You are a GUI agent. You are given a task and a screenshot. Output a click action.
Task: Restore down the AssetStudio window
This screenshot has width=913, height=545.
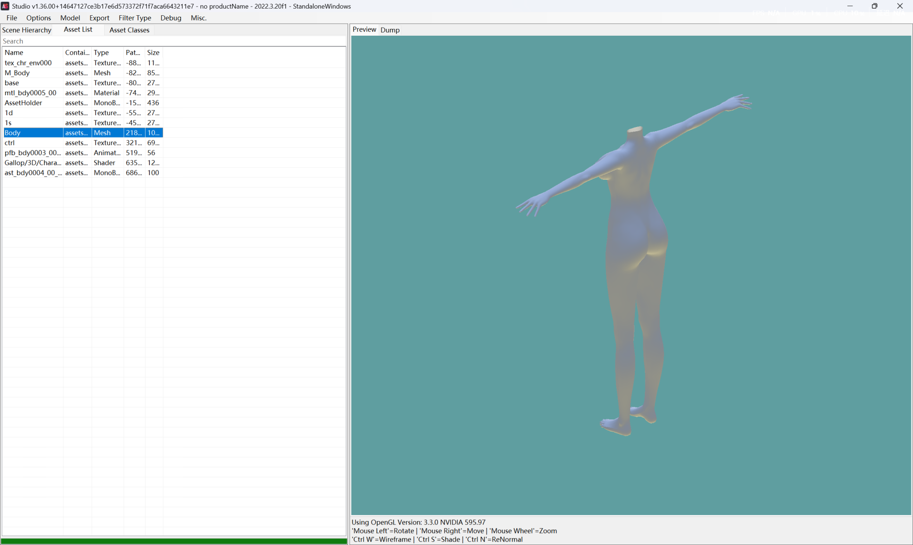[x=874, y=6]
